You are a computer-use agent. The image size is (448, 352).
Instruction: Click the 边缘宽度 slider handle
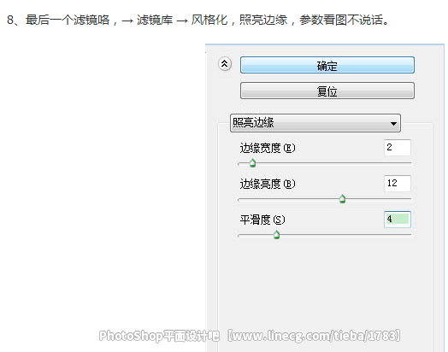tap(252, 163)
